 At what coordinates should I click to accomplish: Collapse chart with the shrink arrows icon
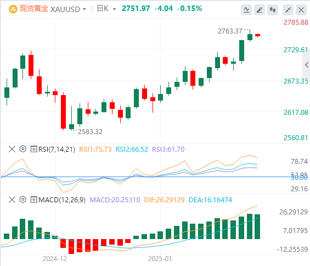click(x=288, y=9)
